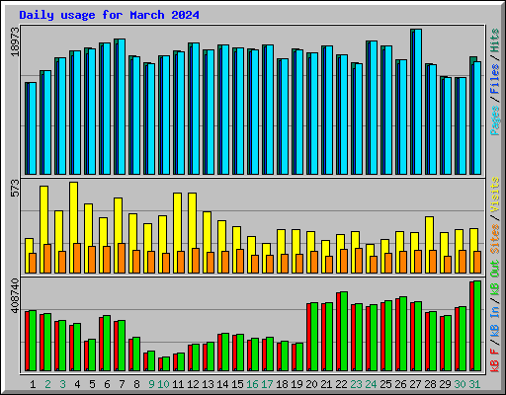Click day 10 on the x-axis

coord(163,384)
